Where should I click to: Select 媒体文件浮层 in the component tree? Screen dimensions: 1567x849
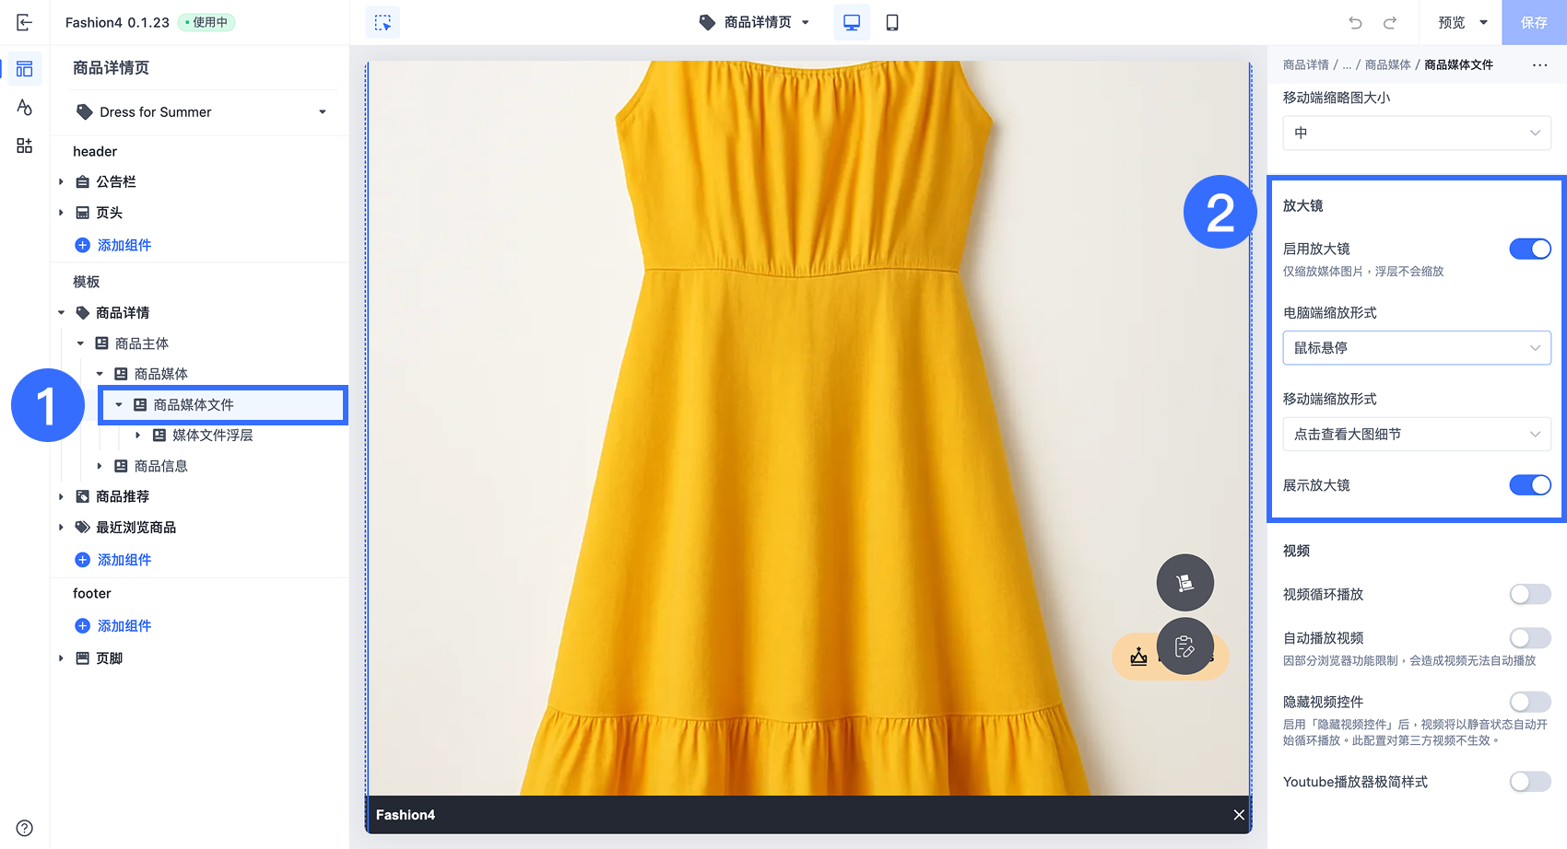[212, 436]
